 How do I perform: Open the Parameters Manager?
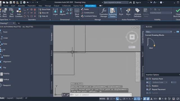104,13
